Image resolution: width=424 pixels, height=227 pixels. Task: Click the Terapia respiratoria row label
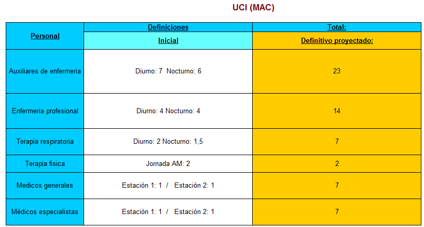tap(45, 141)
